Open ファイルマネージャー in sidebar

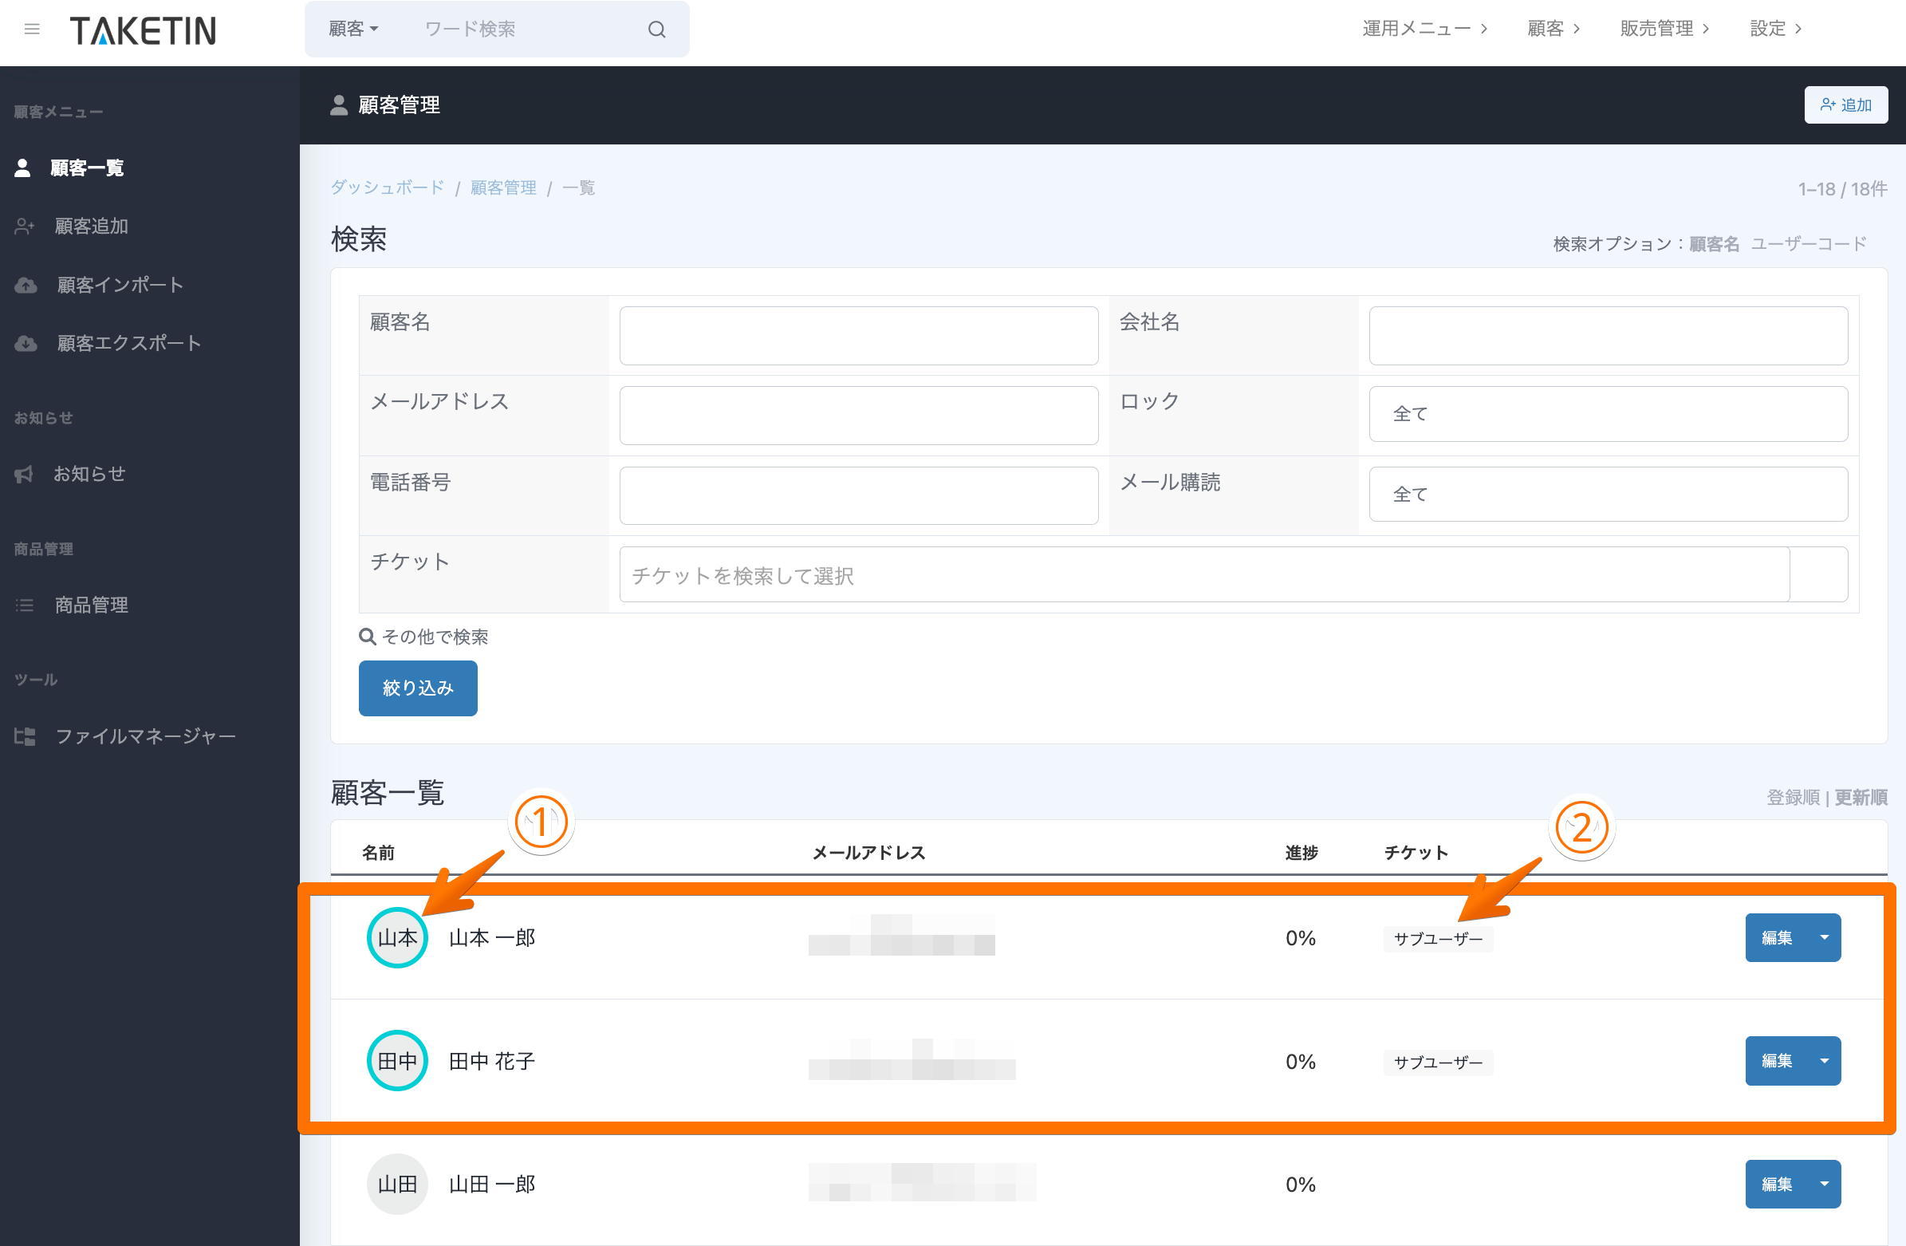coord(145,736)
